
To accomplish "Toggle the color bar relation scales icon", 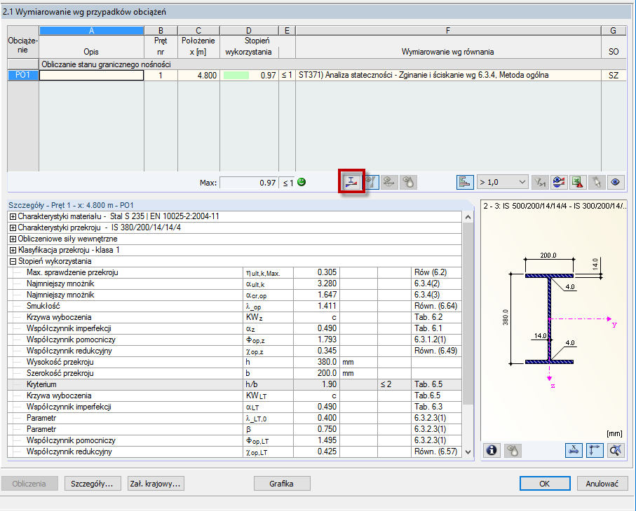I will tap(465, 182).
